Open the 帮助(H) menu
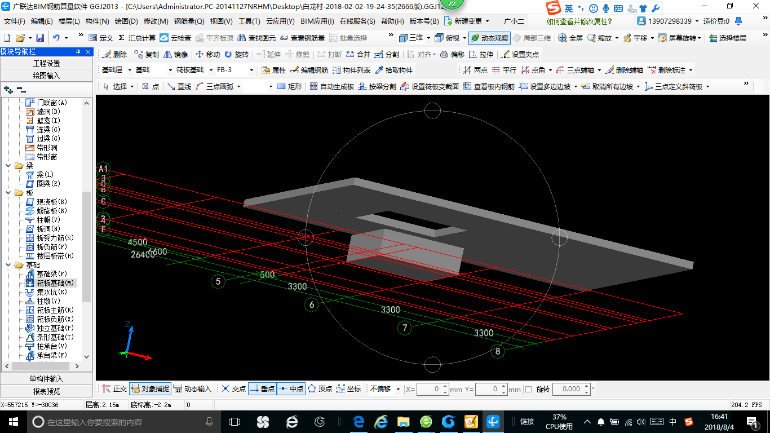 [x=392, y=21]
